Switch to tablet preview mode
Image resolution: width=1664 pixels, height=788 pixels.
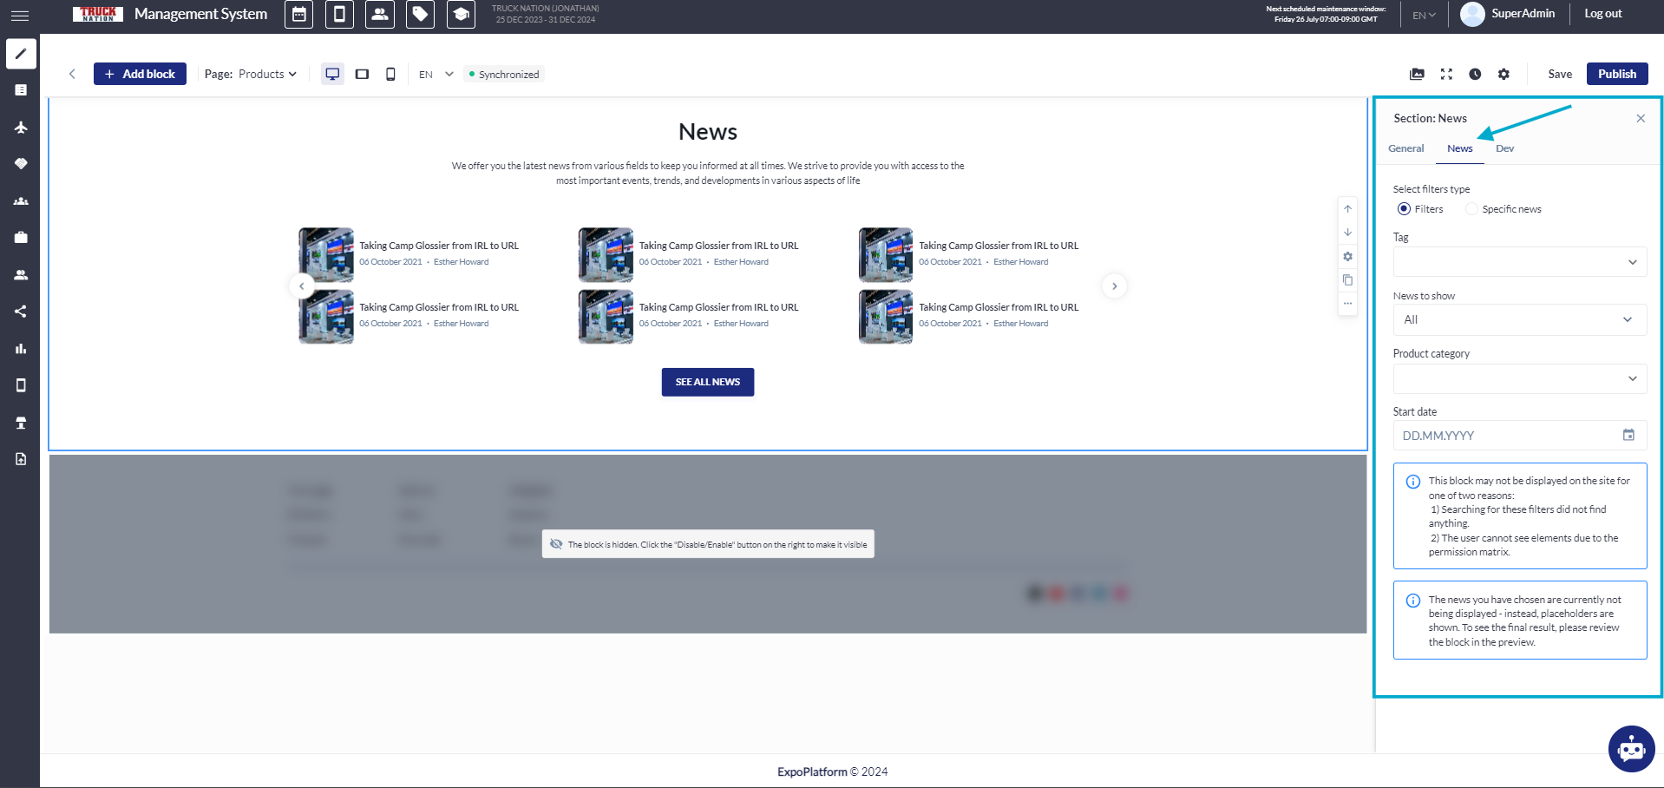tap(362, 75)
